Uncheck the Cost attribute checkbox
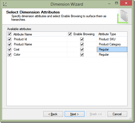The image size is (135, 123). [x=9, y=49]
